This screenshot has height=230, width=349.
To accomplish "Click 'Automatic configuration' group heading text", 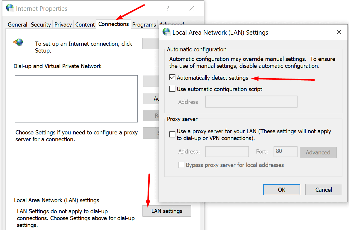I will pos(197,49).
